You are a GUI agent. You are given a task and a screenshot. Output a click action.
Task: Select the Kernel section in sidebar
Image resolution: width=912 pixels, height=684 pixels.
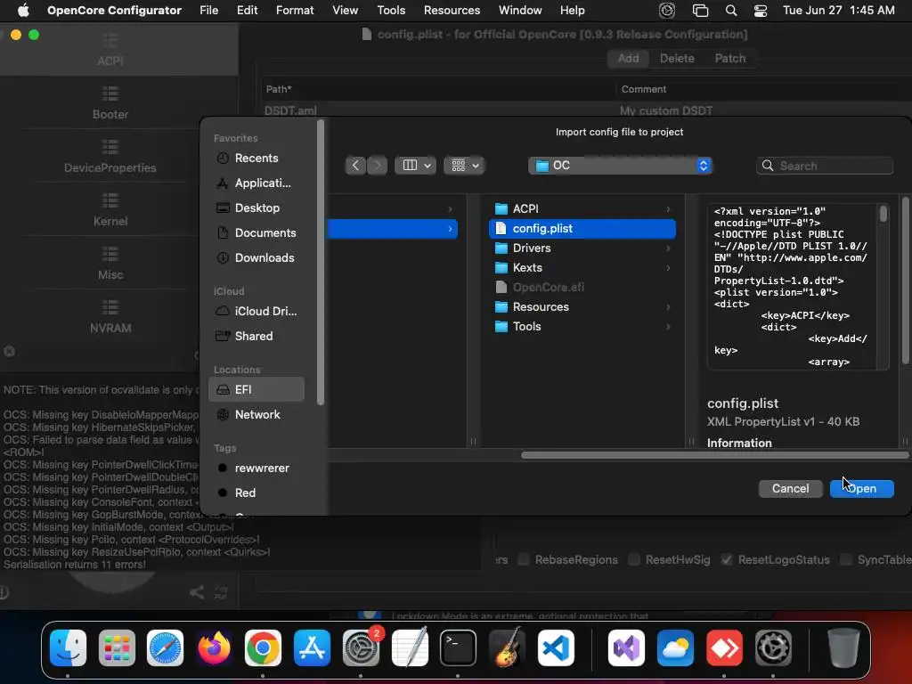[110, 210]
